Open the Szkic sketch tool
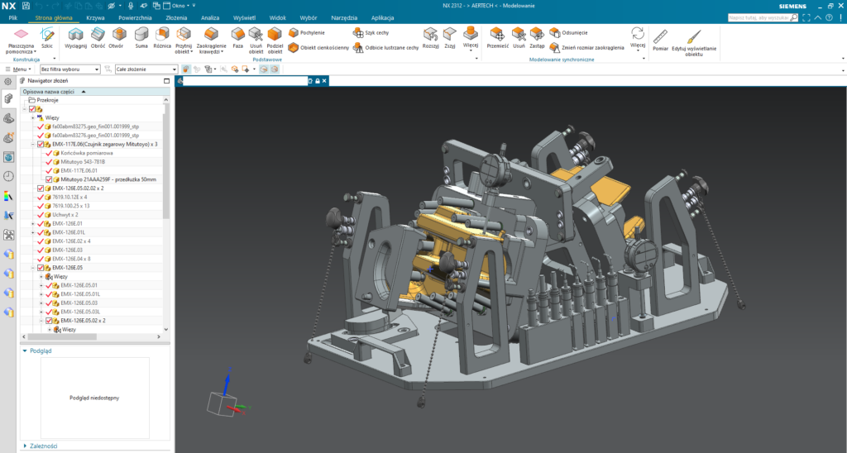This screenshot has height=453, width=847. point(47,38)
